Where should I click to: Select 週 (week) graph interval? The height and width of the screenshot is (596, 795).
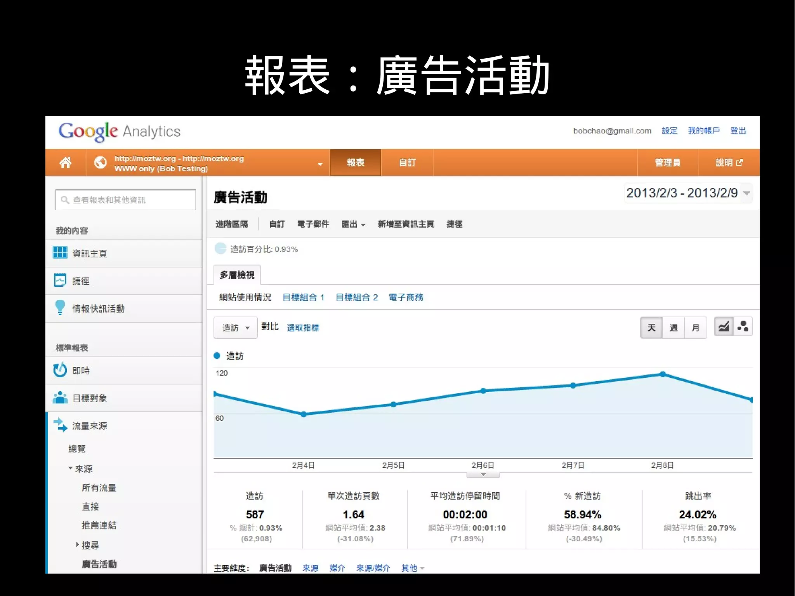(673, 328)
